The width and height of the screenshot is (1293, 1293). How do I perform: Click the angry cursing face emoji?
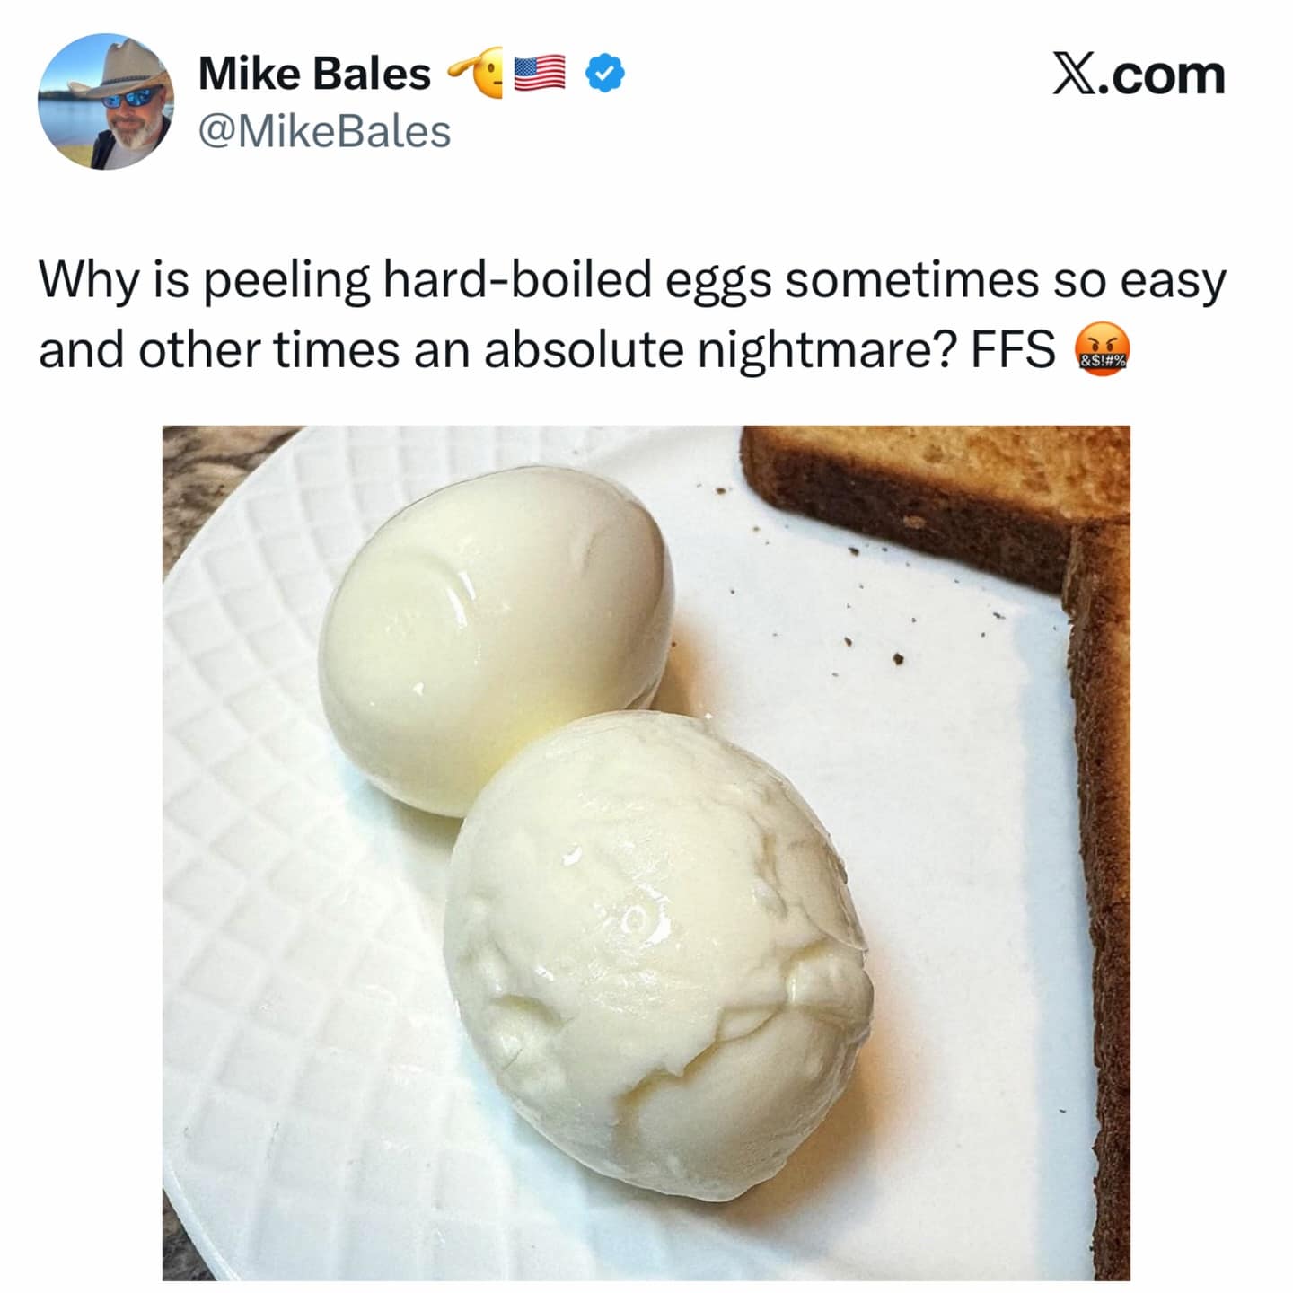coord(1102,350)
